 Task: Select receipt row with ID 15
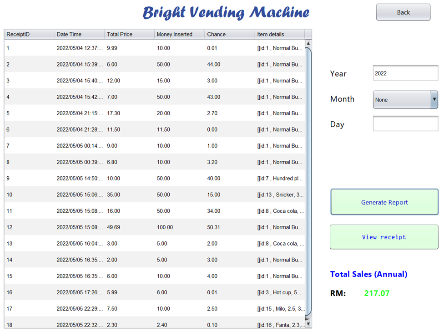(x=155, y=276)
